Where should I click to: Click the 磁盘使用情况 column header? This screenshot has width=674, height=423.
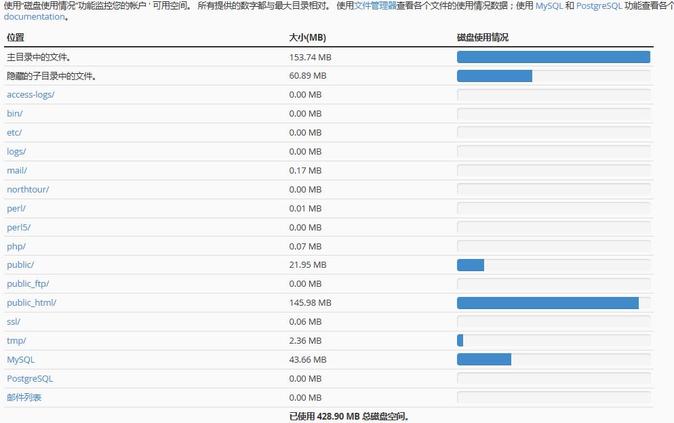(482, 38)
